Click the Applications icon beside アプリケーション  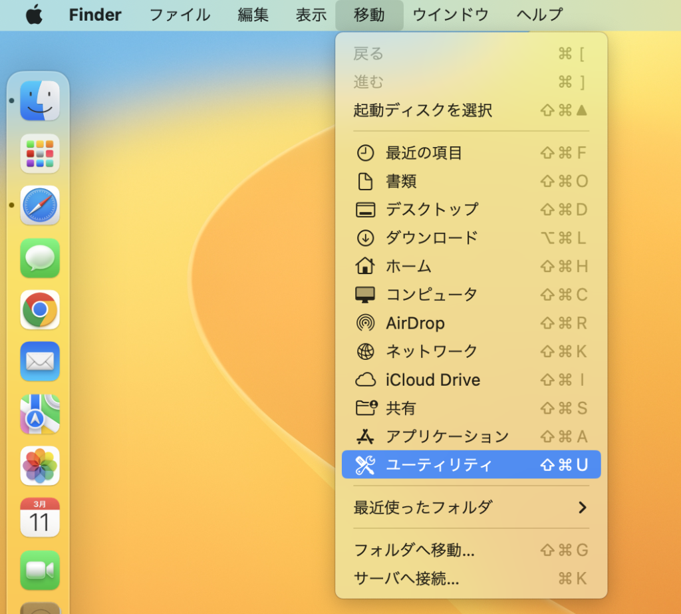365,436
